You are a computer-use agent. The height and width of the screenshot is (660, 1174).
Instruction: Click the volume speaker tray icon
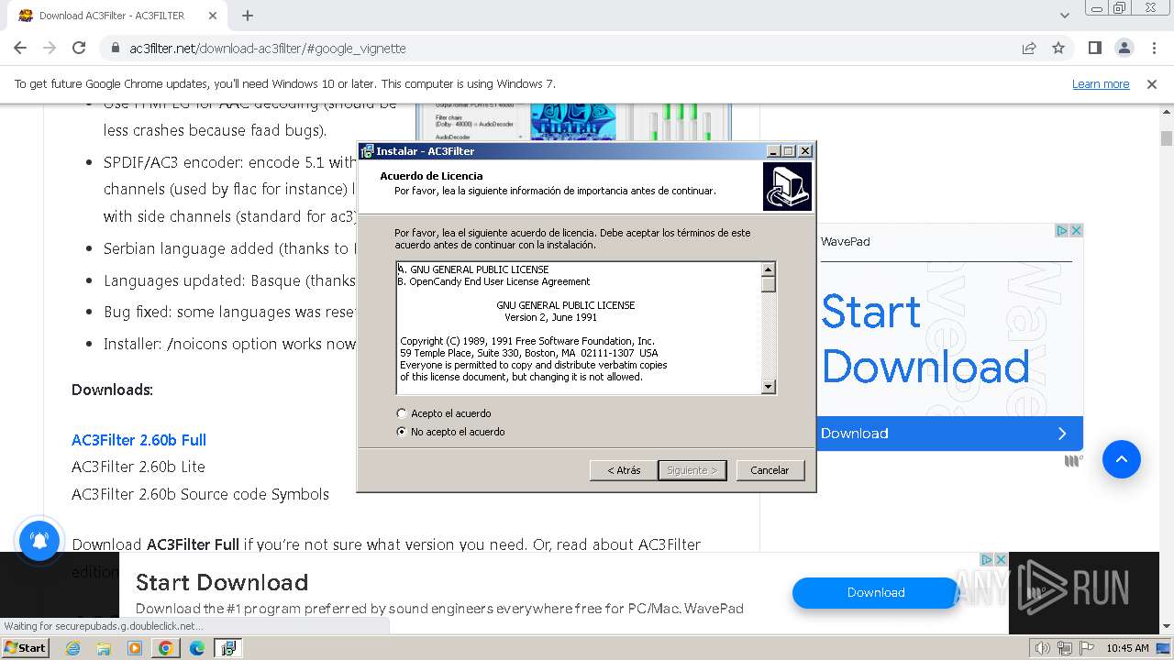1042,648
